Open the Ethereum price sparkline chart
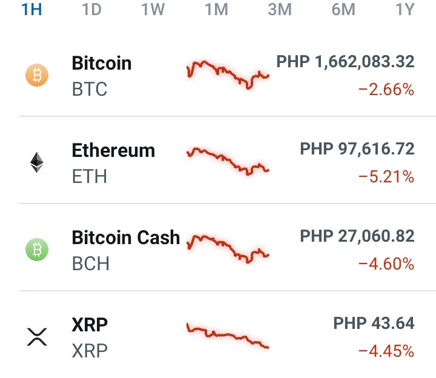The height and width of the screenshot is (378, 436). pos(228,162)
